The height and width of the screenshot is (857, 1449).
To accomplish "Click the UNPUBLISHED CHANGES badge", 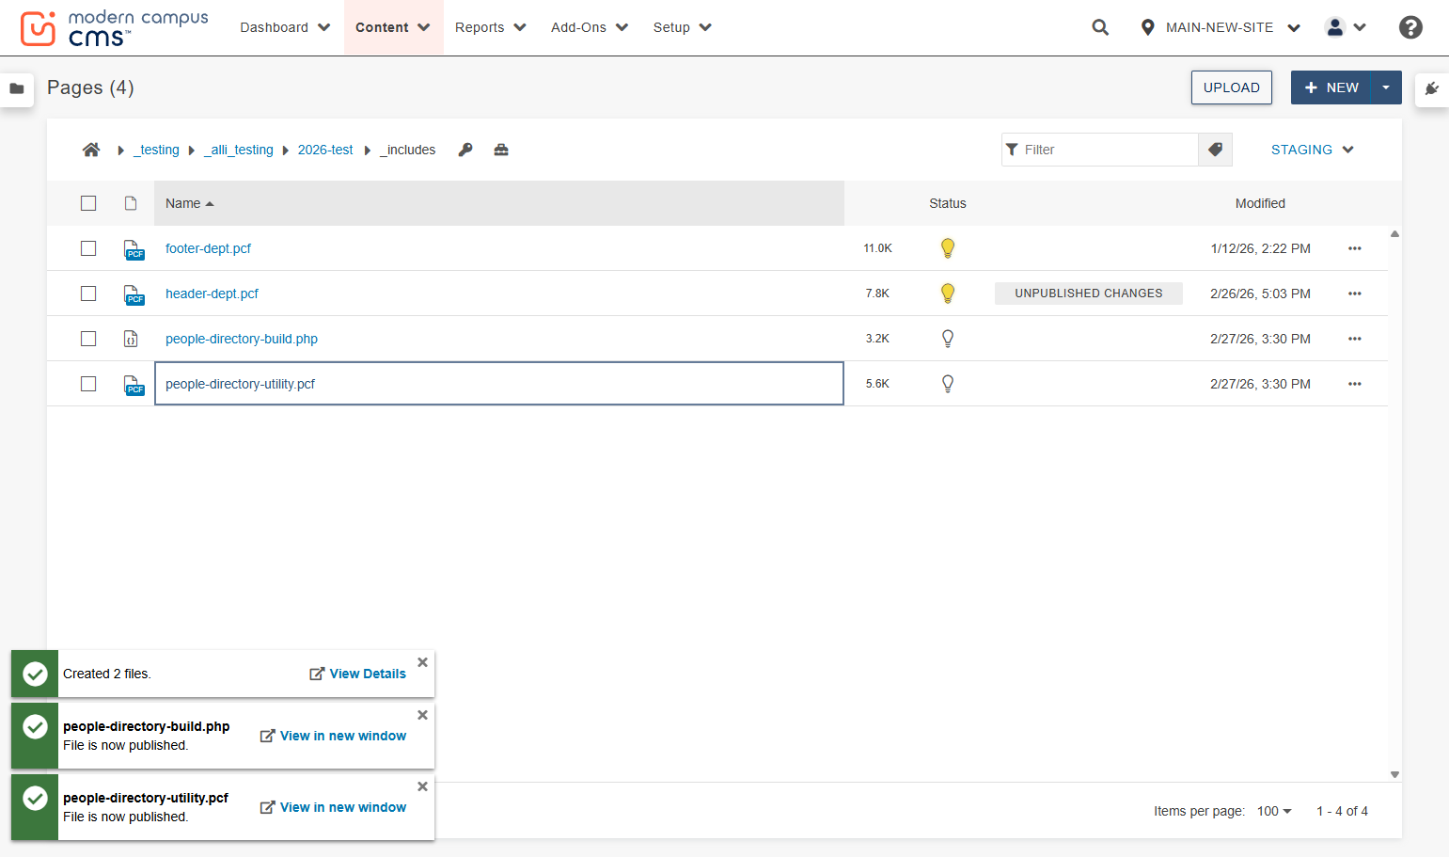I will [x=1089, y=294].
